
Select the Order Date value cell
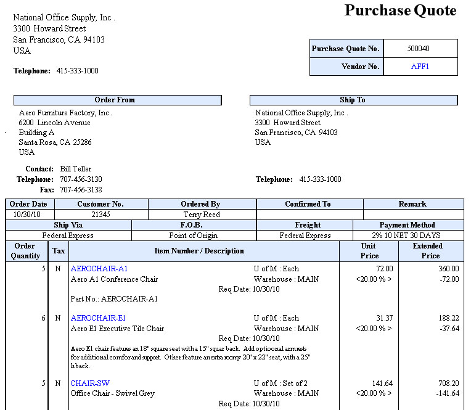(30, 215)
